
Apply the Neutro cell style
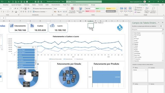point(111,9)
